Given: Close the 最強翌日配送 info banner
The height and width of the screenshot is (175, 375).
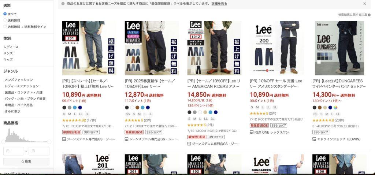Looking at the screenshot, I should tap(364, 4).
